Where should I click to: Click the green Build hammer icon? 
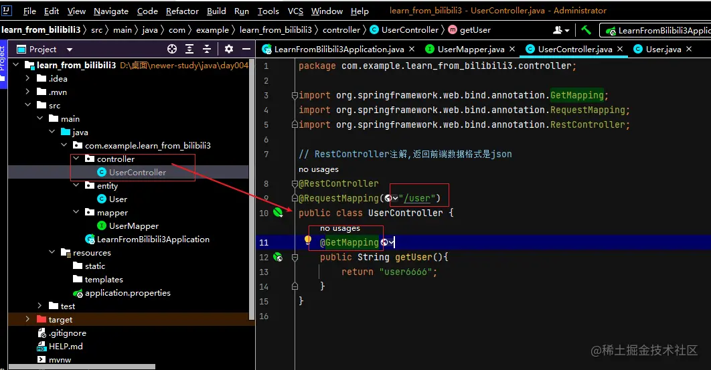[586, 30]
